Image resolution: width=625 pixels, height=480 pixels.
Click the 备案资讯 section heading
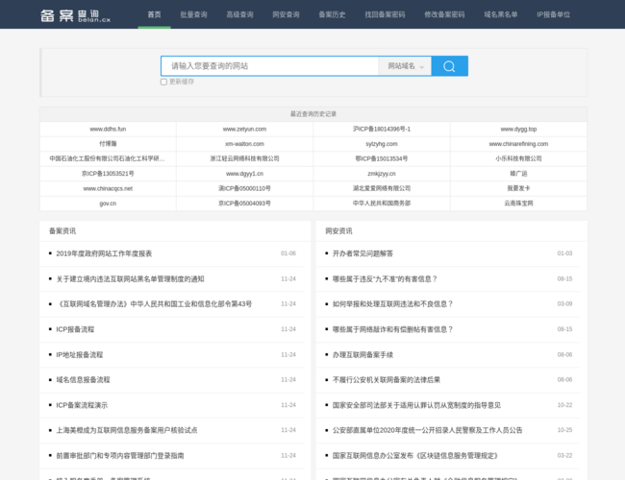(62, 231)
